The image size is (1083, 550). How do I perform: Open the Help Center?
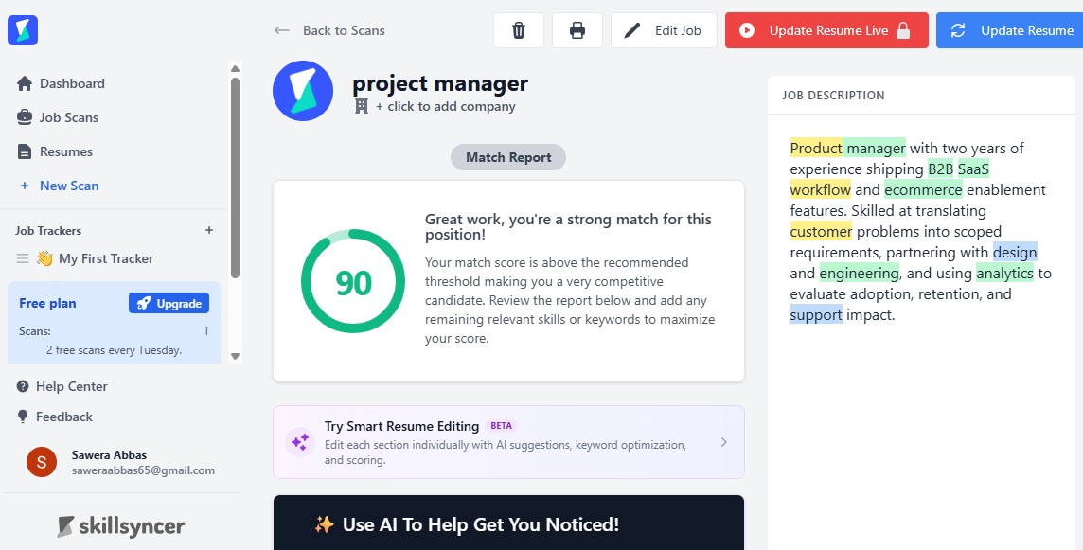(62, 386)
